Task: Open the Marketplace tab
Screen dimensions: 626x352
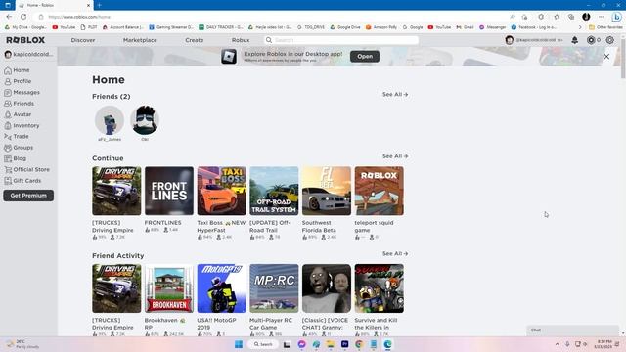Action: pos(140,40)
